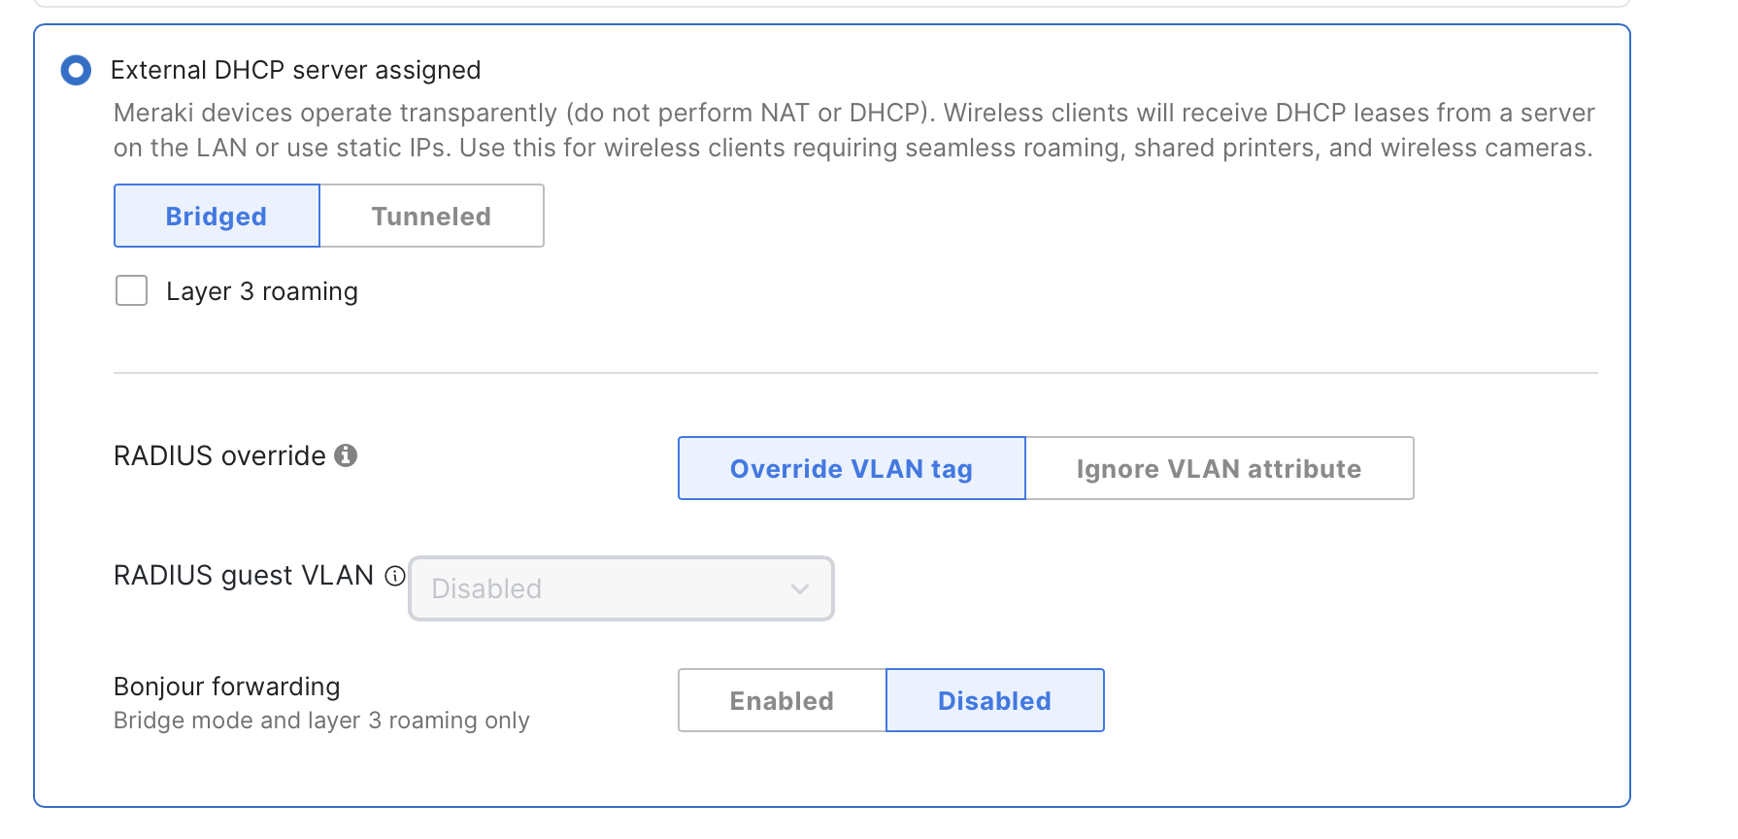The height and width of the screenshot is (839, 1738).
Task: Select External DHCP server assigned radio button
Action: tap(76, 70)
